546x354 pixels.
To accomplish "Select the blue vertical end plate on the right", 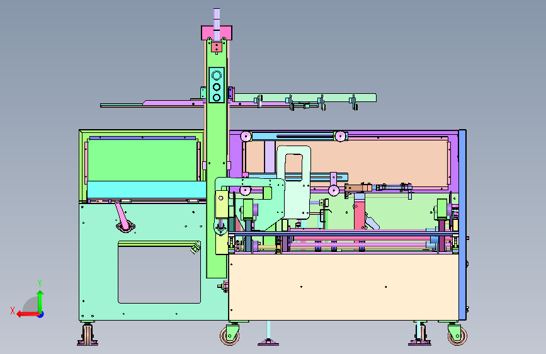I will coord(462,225).
